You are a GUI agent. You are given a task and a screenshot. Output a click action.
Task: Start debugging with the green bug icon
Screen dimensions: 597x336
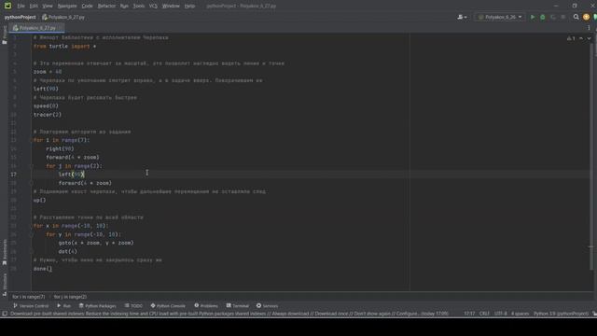point(543,17)
